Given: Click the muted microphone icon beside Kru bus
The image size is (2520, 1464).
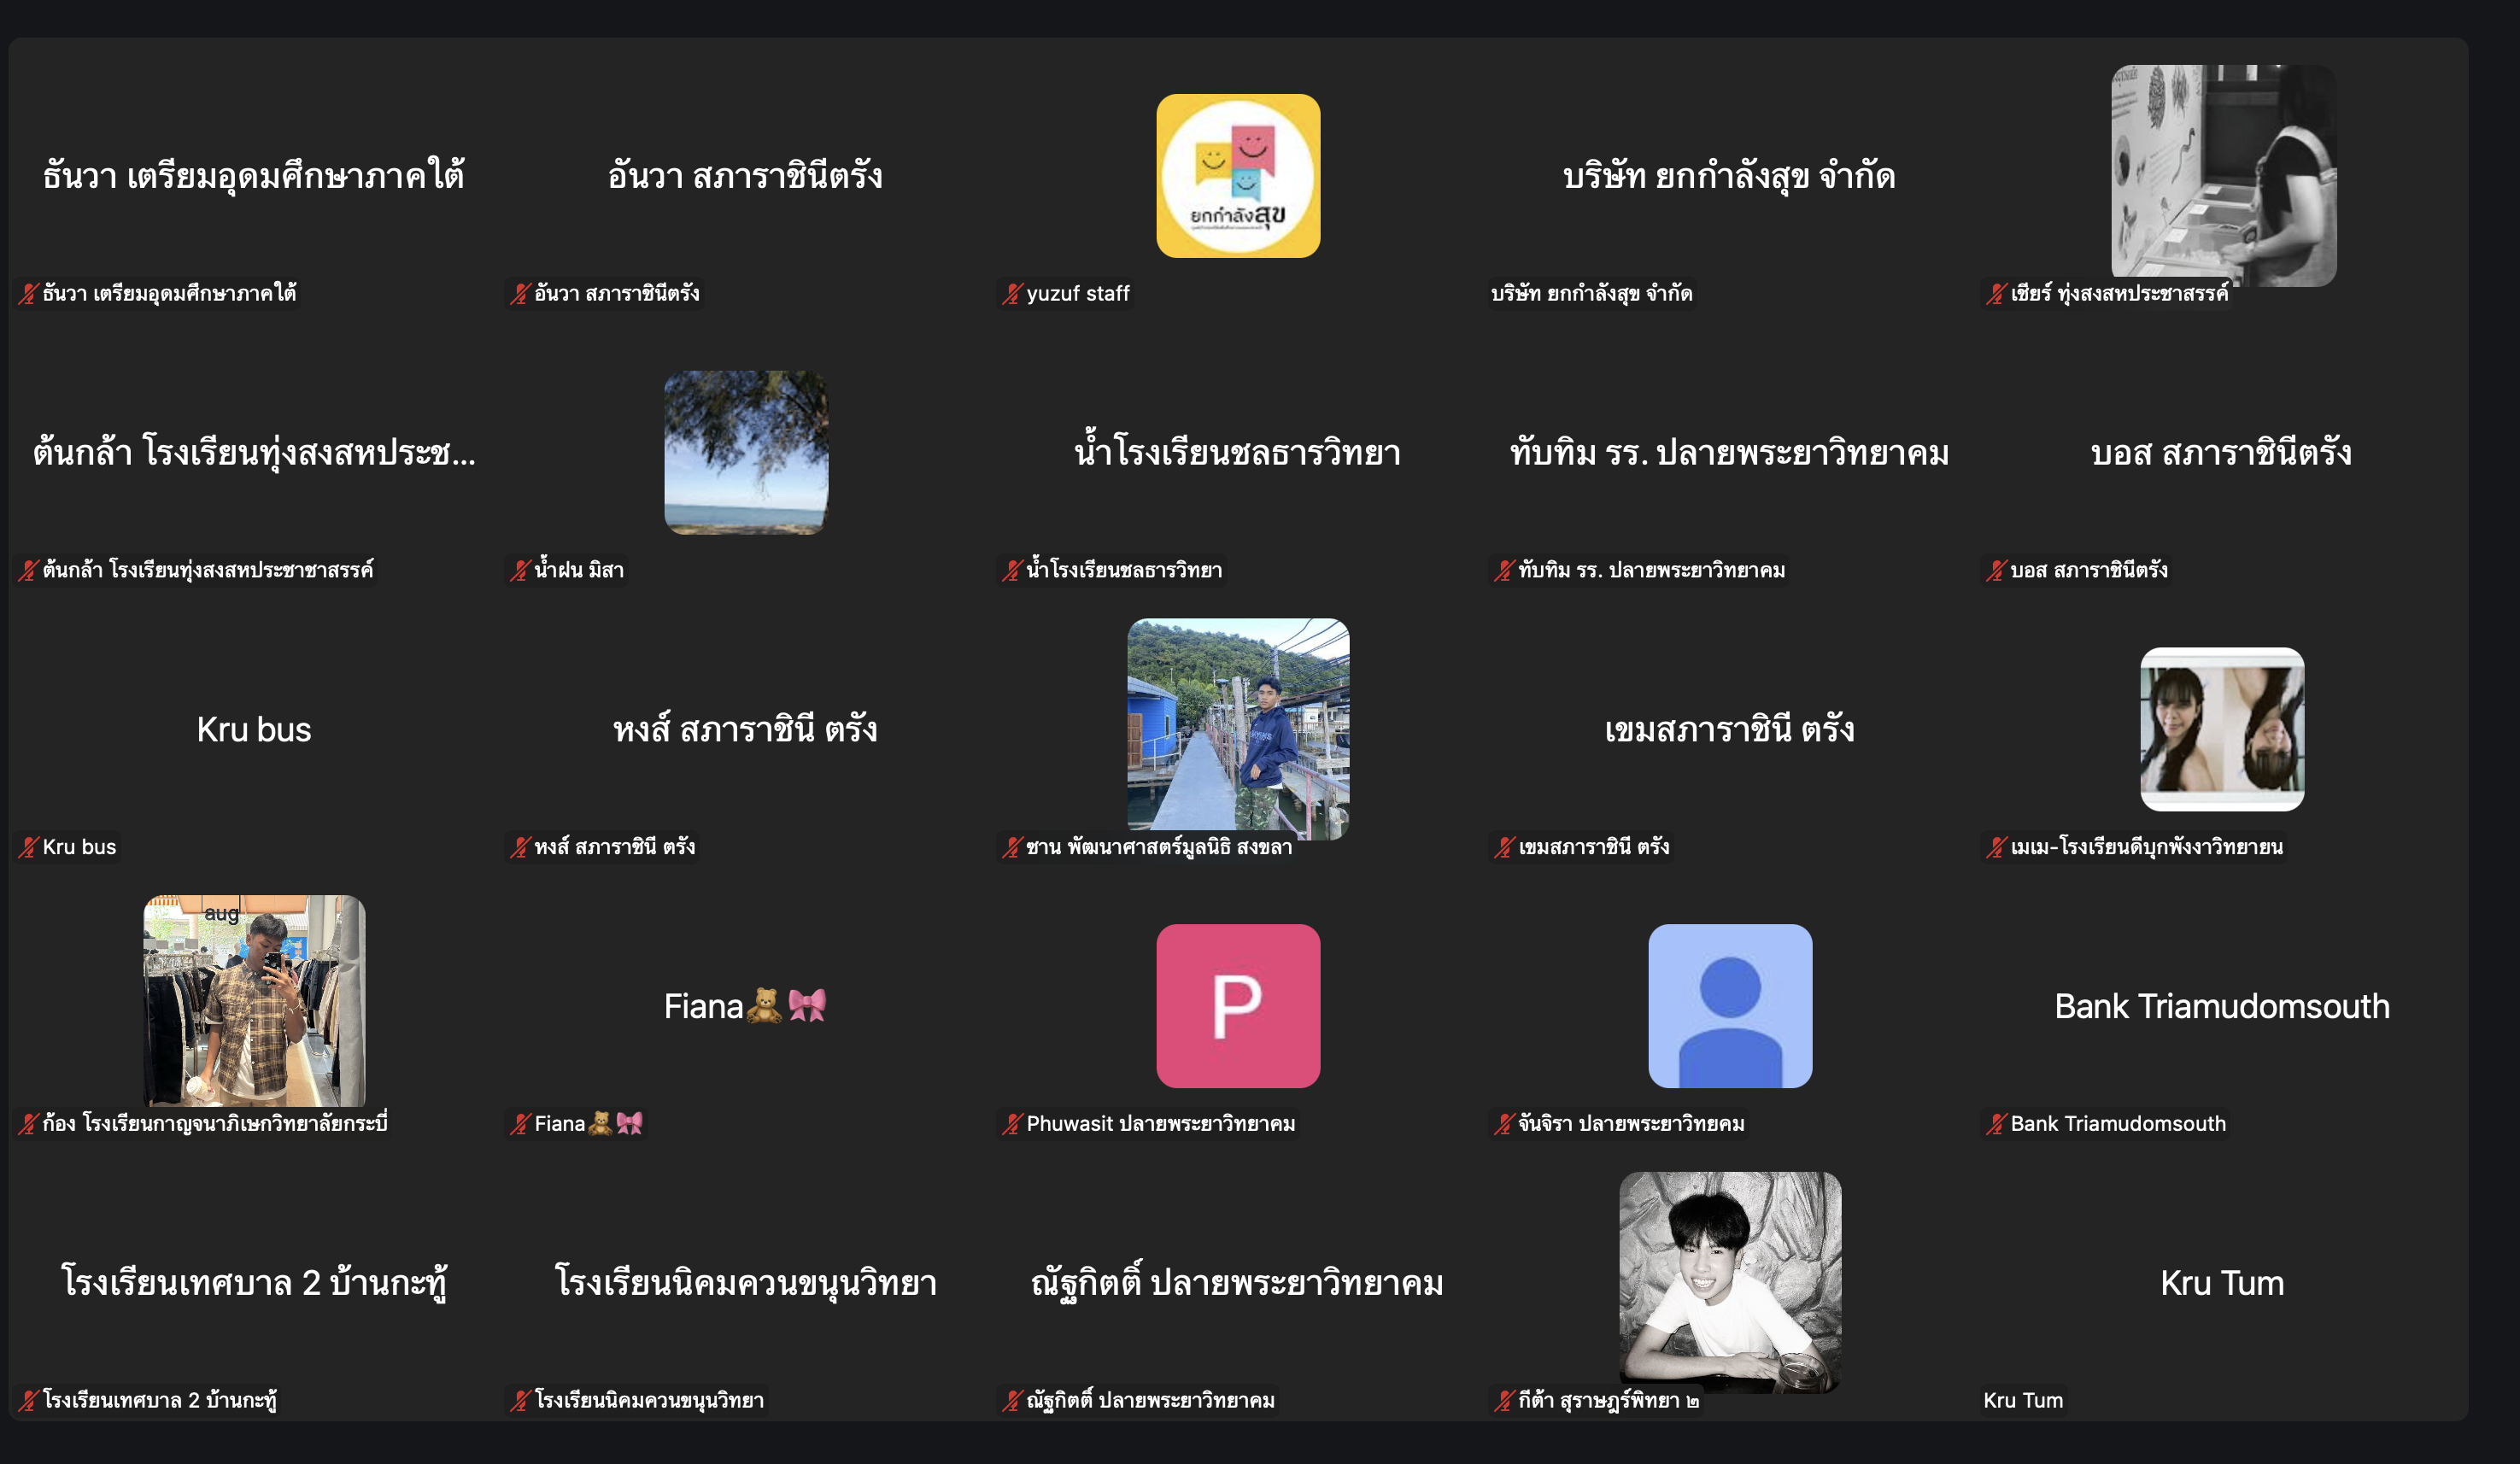Looking at the screenshot, I should pos(28,847).
